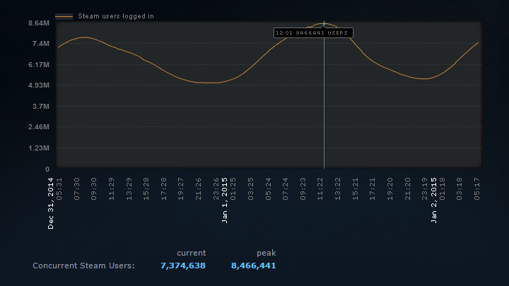
Task: Click the 'Concurrent Steam Users:' label
Action: pos(83,266)
